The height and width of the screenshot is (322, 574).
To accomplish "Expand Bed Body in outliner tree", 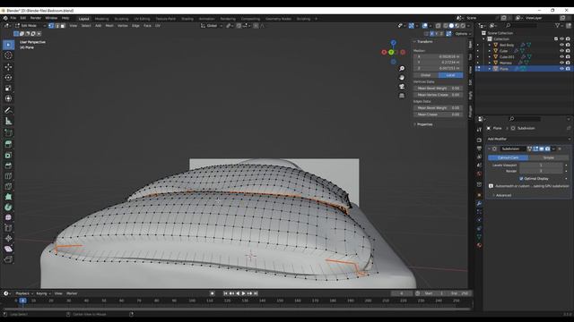I will 490,45.
